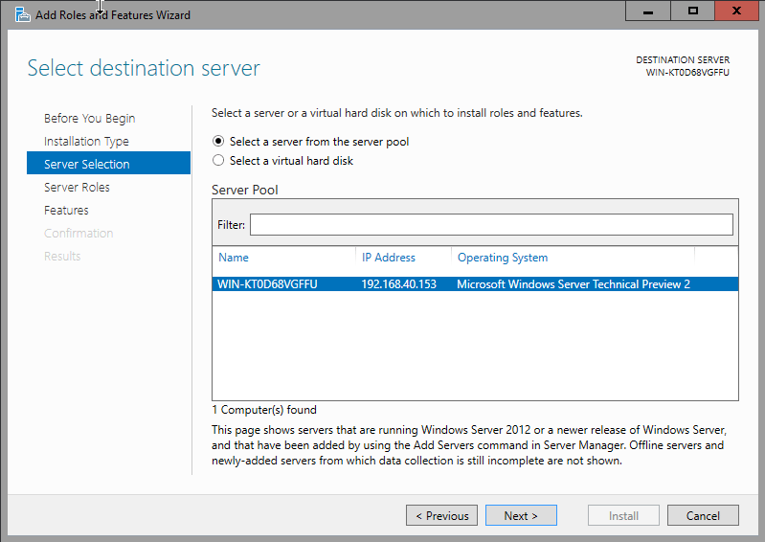Open the Installation Type step
Viewport: 765px width, 542px height.
[86, 142]
